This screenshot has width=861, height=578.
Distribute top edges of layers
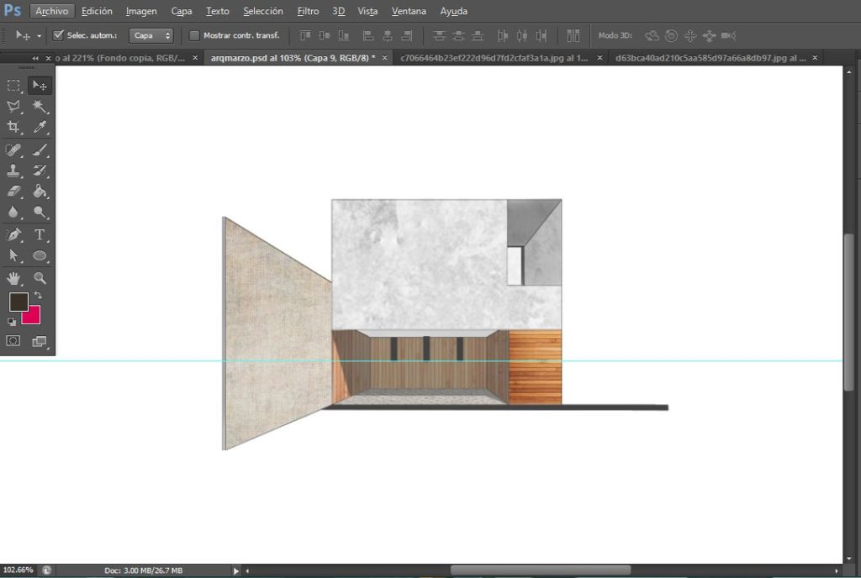(x=439, y=35)
